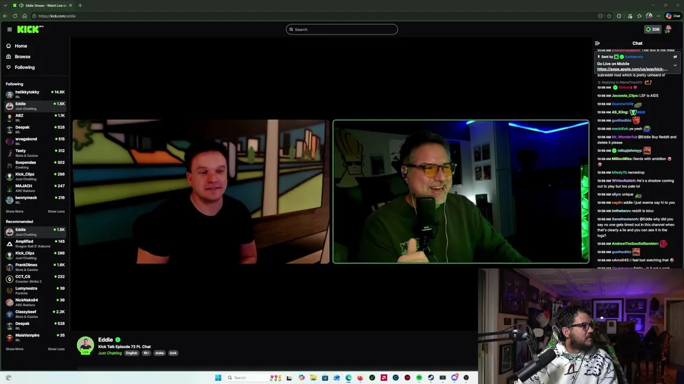
Task: Click the AndrewTheSoulfulRambler username in chat
Action: point(635,244)
